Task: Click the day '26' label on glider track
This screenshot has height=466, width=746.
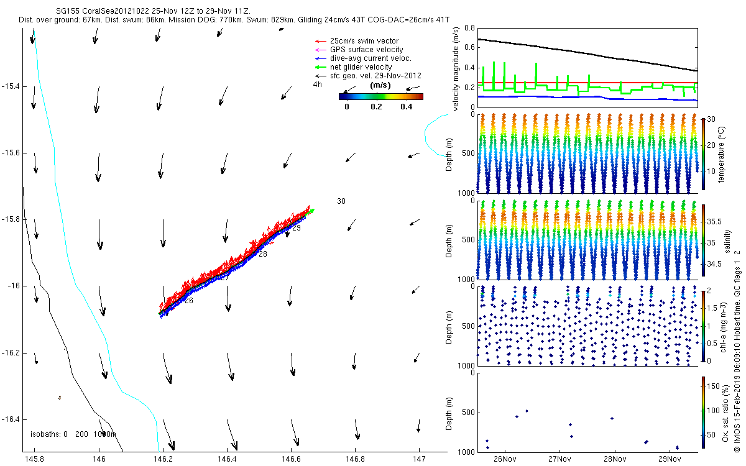Action: (188, 301)
